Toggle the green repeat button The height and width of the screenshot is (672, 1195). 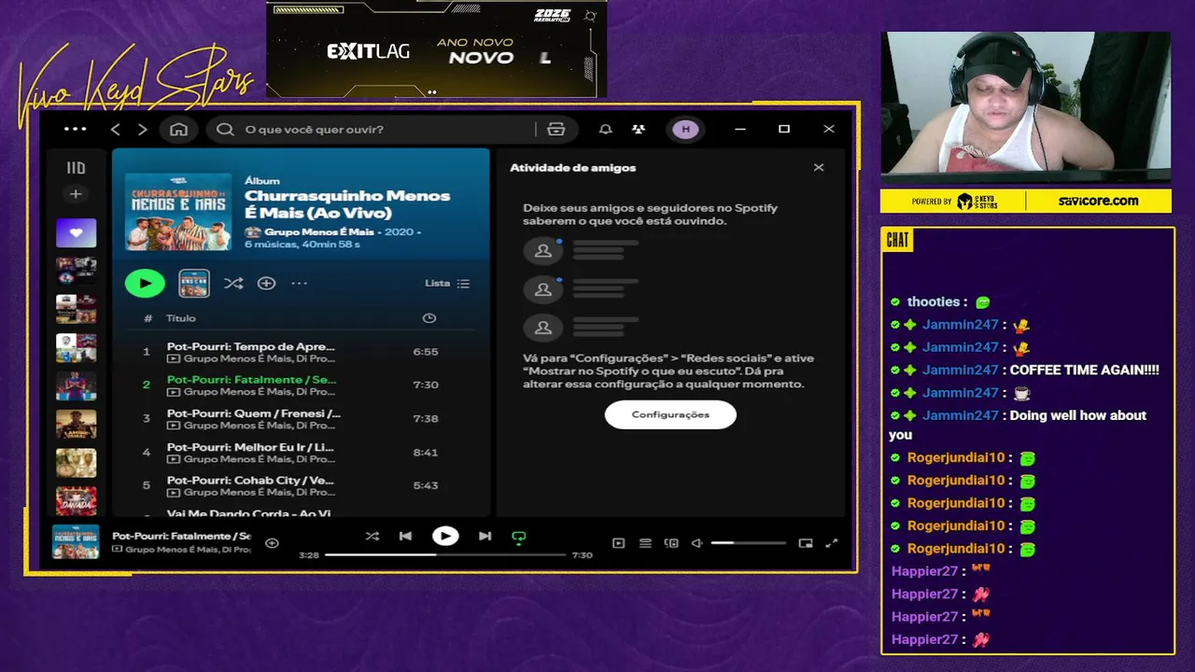[x=519, y=537]
